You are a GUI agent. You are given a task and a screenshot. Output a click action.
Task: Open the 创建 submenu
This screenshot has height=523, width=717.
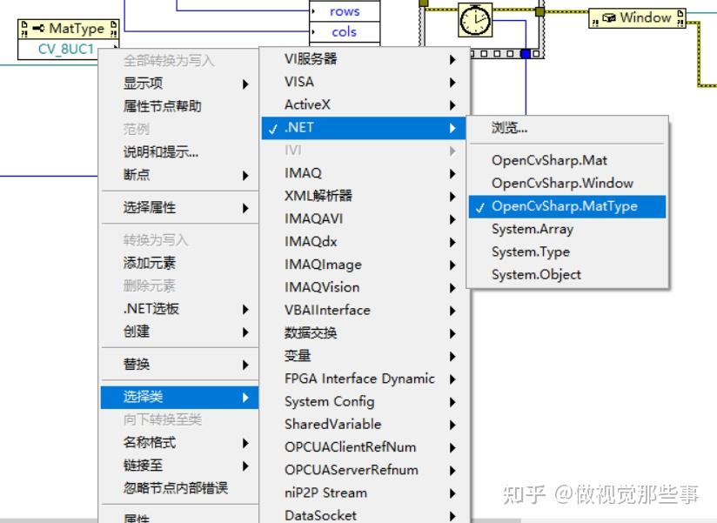pyautogui.click(x=180, y=332)
